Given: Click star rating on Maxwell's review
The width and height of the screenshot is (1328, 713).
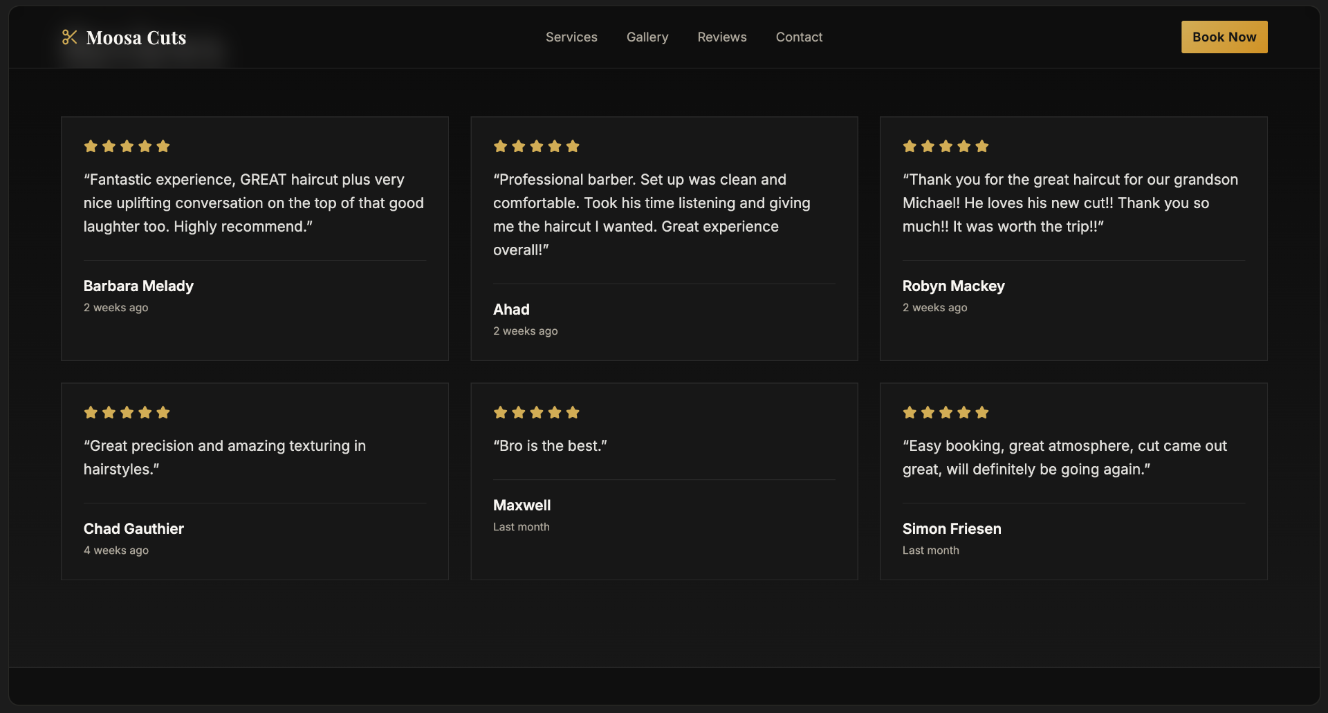Looking at the screenshot, I should 536,412.
